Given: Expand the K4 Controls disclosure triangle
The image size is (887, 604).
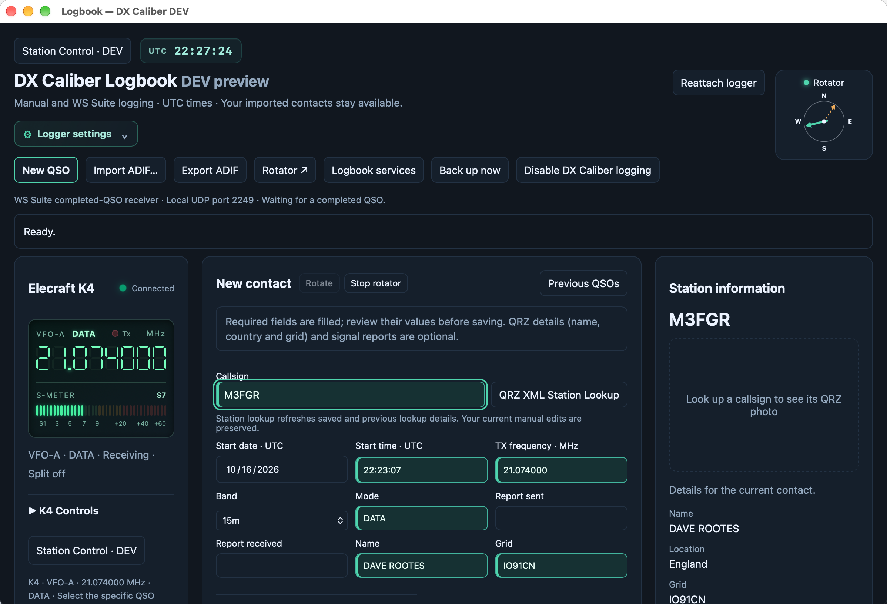Looking at the screenshot, I should pos(33,510).
